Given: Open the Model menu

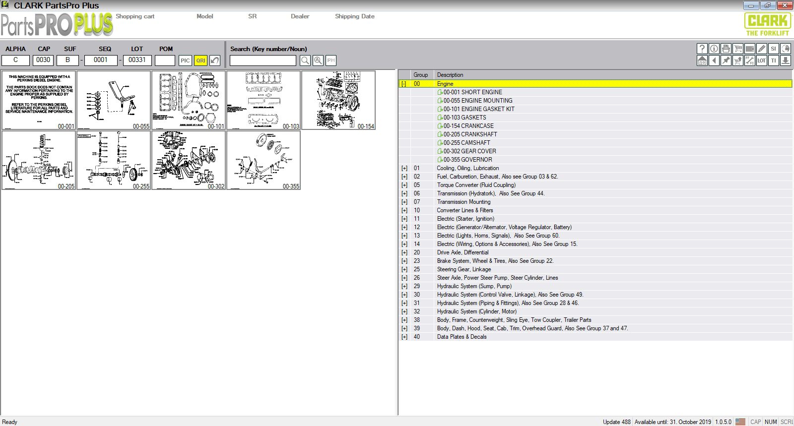Looking at the screenshot, I should click(205, 16).
